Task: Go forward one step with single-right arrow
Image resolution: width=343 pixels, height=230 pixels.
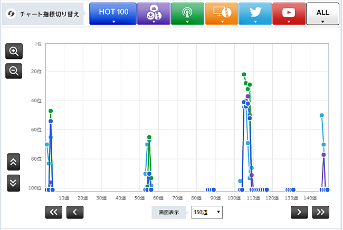Action: (300, 212)
